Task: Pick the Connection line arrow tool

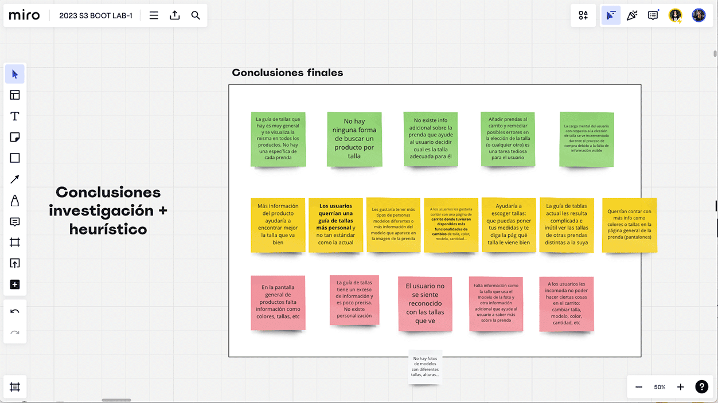Action: pyautogui.click(x=15, y=179)
